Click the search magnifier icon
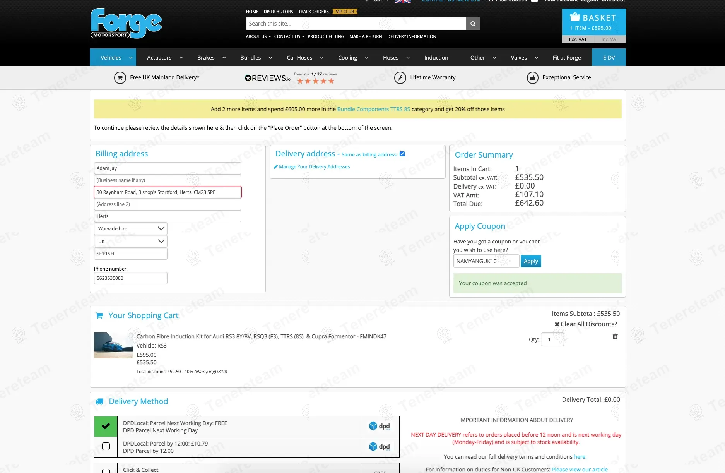 coord(472,24)
